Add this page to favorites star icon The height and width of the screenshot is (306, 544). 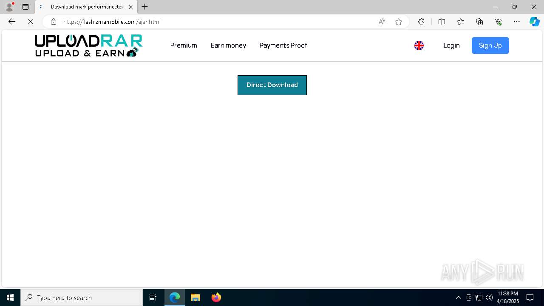tap(399, 22)
